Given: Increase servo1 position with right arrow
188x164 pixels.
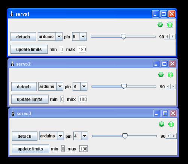Looking at the screenshot, I should coord(173,36).
